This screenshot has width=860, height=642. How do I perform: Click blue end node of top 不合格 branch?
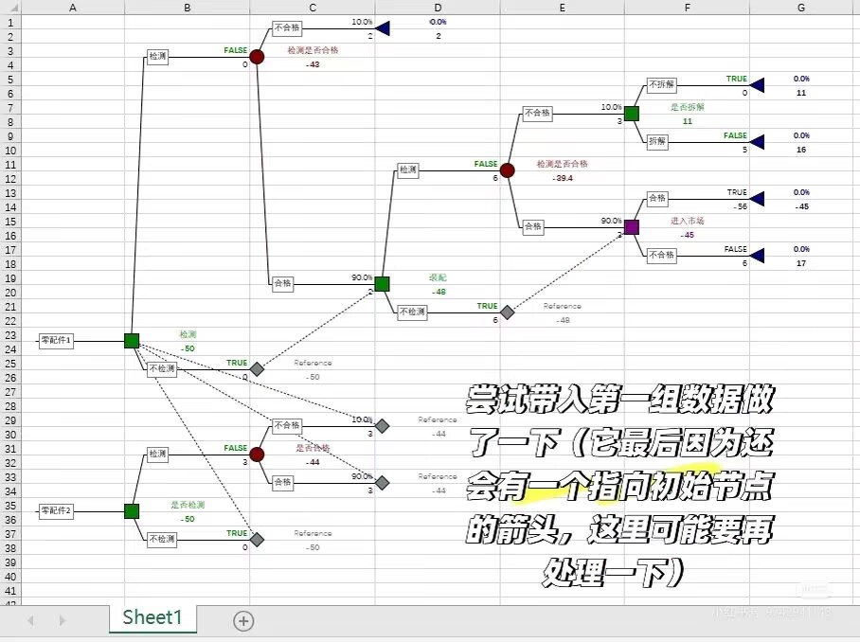pyautogui.click(x=383, y=28)
